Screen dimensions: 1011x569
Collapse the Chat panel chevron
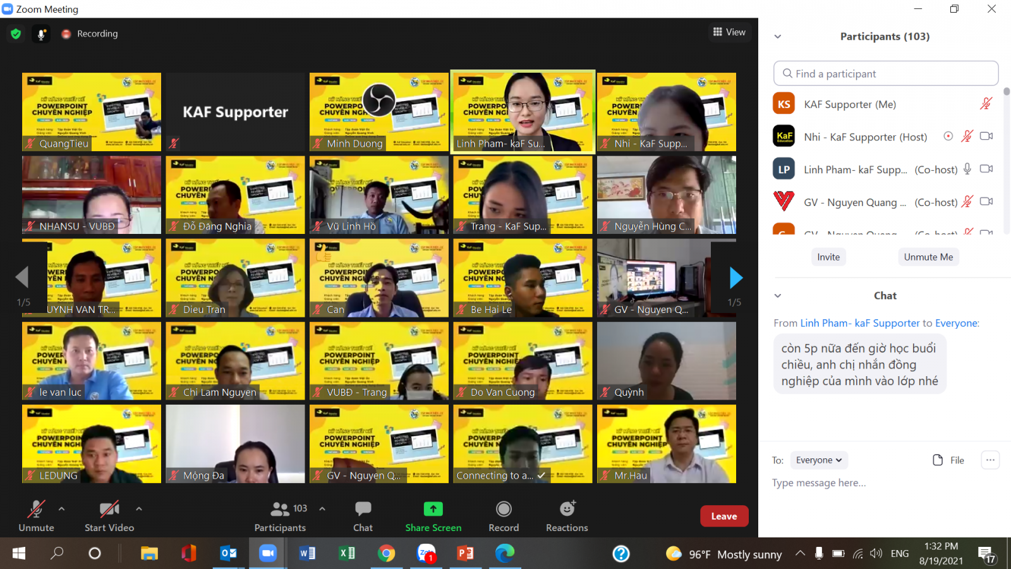point(778,296)
